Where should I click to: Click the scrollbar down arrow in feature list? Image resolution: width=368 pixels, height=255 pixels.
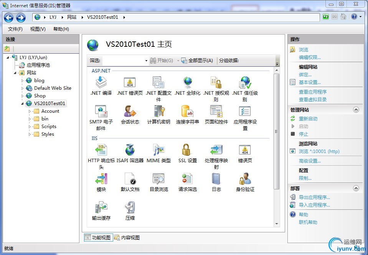pyautogui.click(x=276, y=224)
